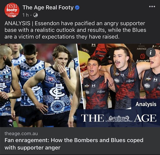The image size is (160, 155).
Task: Tap the blue verified badge
Action: 77,8
